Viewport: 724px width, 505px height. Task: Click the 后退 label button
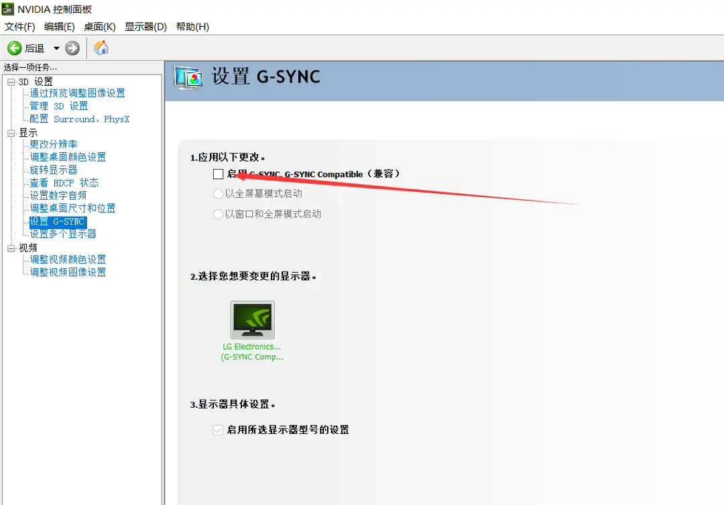tap(34, 48)
